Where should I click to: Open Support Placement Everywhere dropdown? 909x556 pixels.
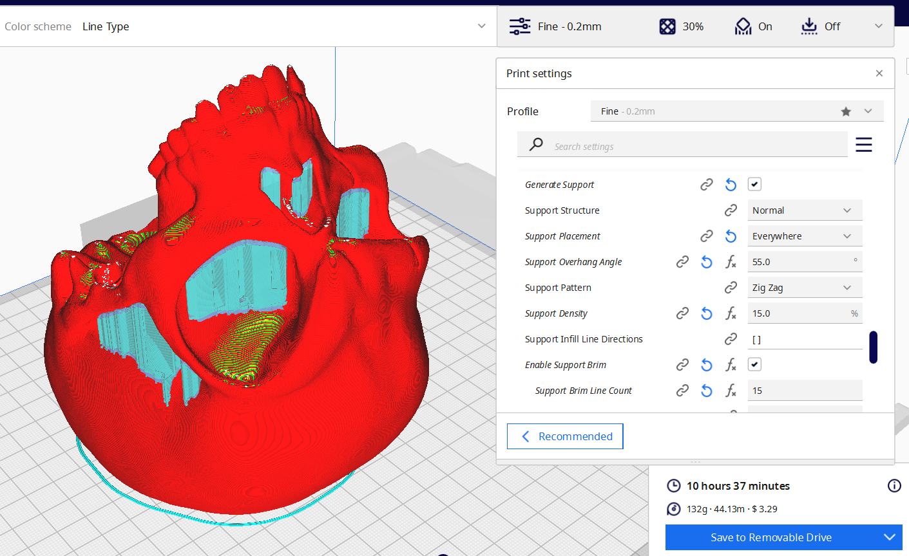click(805, 236)
